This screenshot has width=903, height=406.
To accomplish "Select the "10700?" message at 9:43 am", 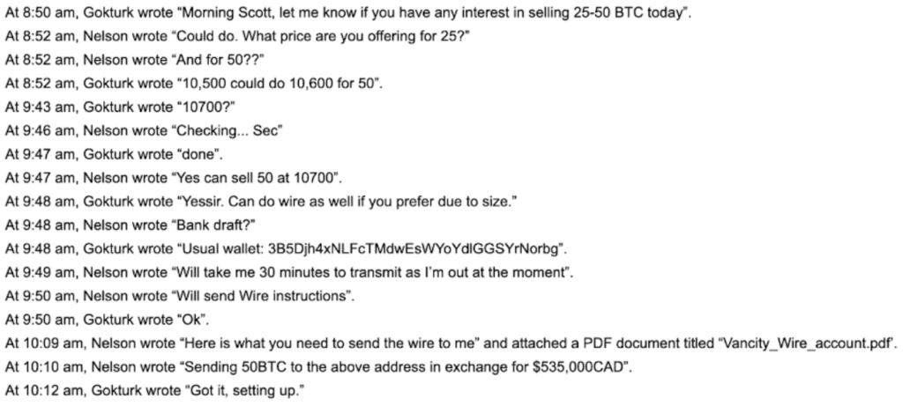I will tap(120, 107).
